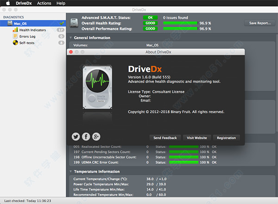Click the Current Pending Sectors Count row
Screen dimensions: 278x204
click(x=145, y=152)
